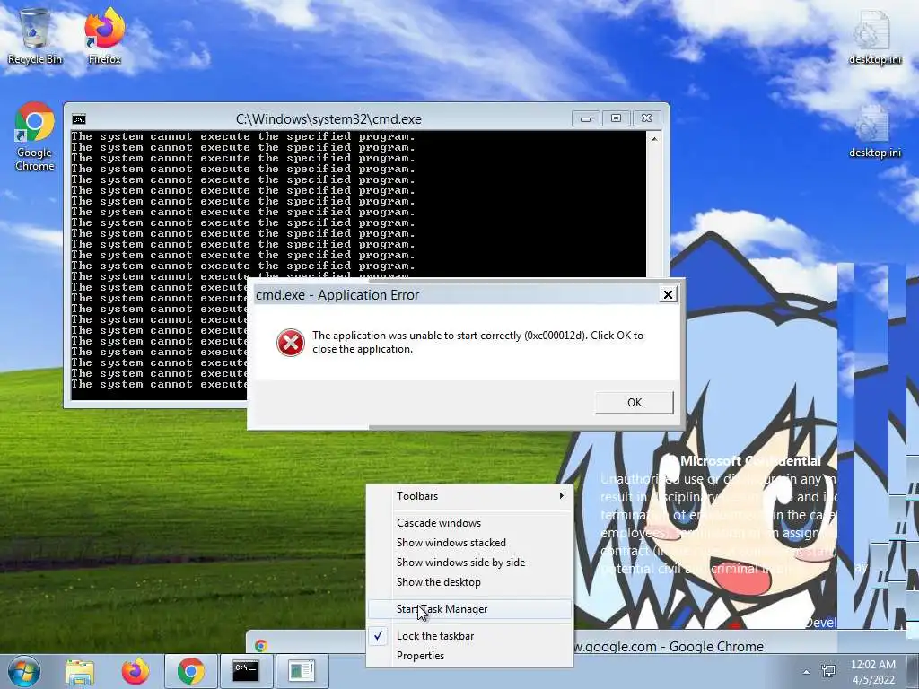
Task: Click the red error icon in the dialog
Action: (x=291, y=342)
